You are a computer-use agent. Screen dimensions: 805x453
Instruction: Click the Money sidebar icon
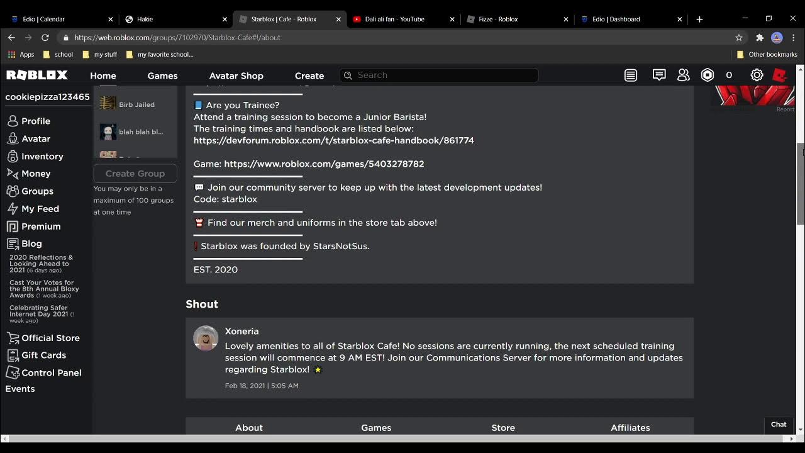(x=13, y=174)
